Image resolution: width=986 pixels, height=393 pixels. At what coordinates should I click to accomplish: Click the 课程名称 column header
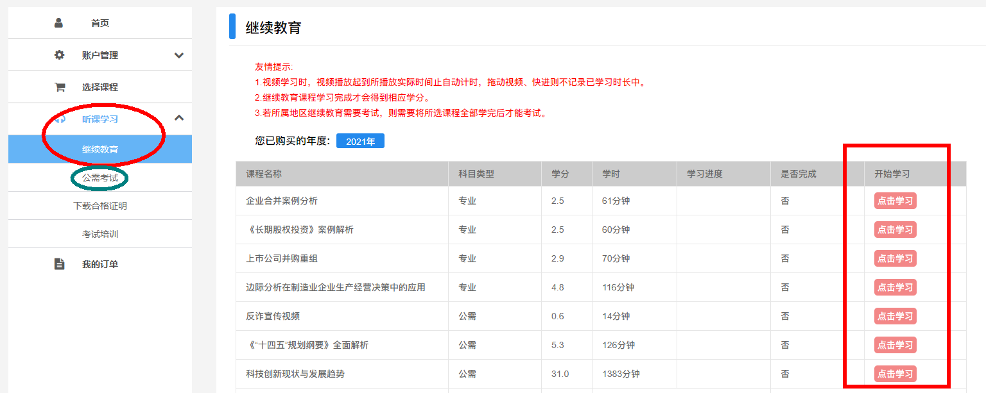(x=264, y=174)
